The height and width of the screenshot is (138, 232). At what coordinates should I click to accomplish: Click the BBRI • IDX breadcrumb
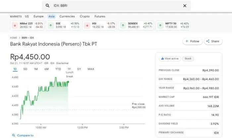point(28,38)
